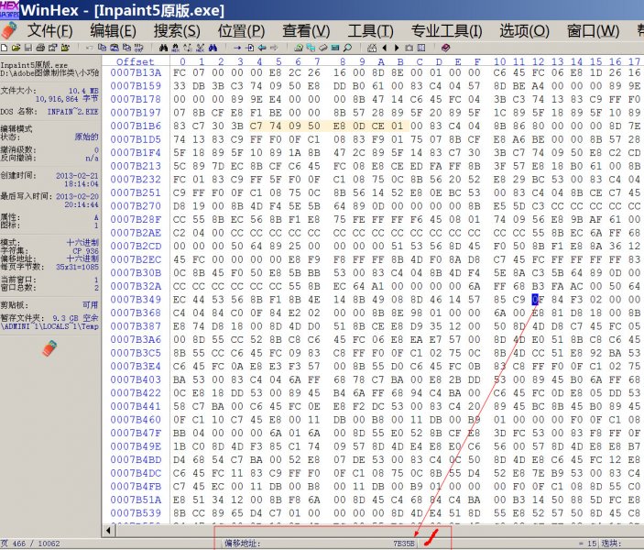Save the file using the floppy disk icon

click(27, 48)
